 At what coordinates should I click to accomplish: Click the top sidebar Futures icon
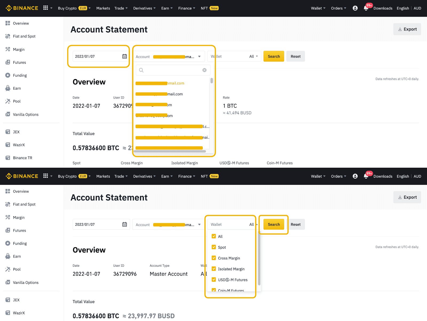point(8,62)
